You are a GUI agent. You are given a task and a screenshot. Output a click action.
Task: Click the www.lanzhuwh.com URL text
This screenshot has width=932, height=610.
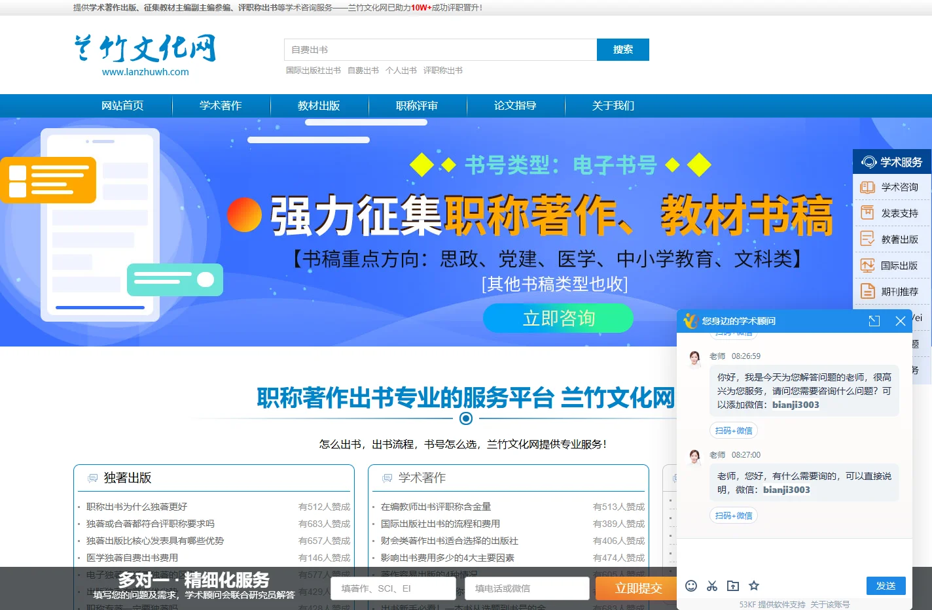click(x=145, y=72)
